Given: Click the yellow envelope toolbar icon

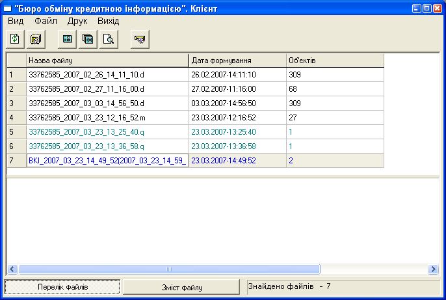Looking at the screenshot, I should pos(140,39).
